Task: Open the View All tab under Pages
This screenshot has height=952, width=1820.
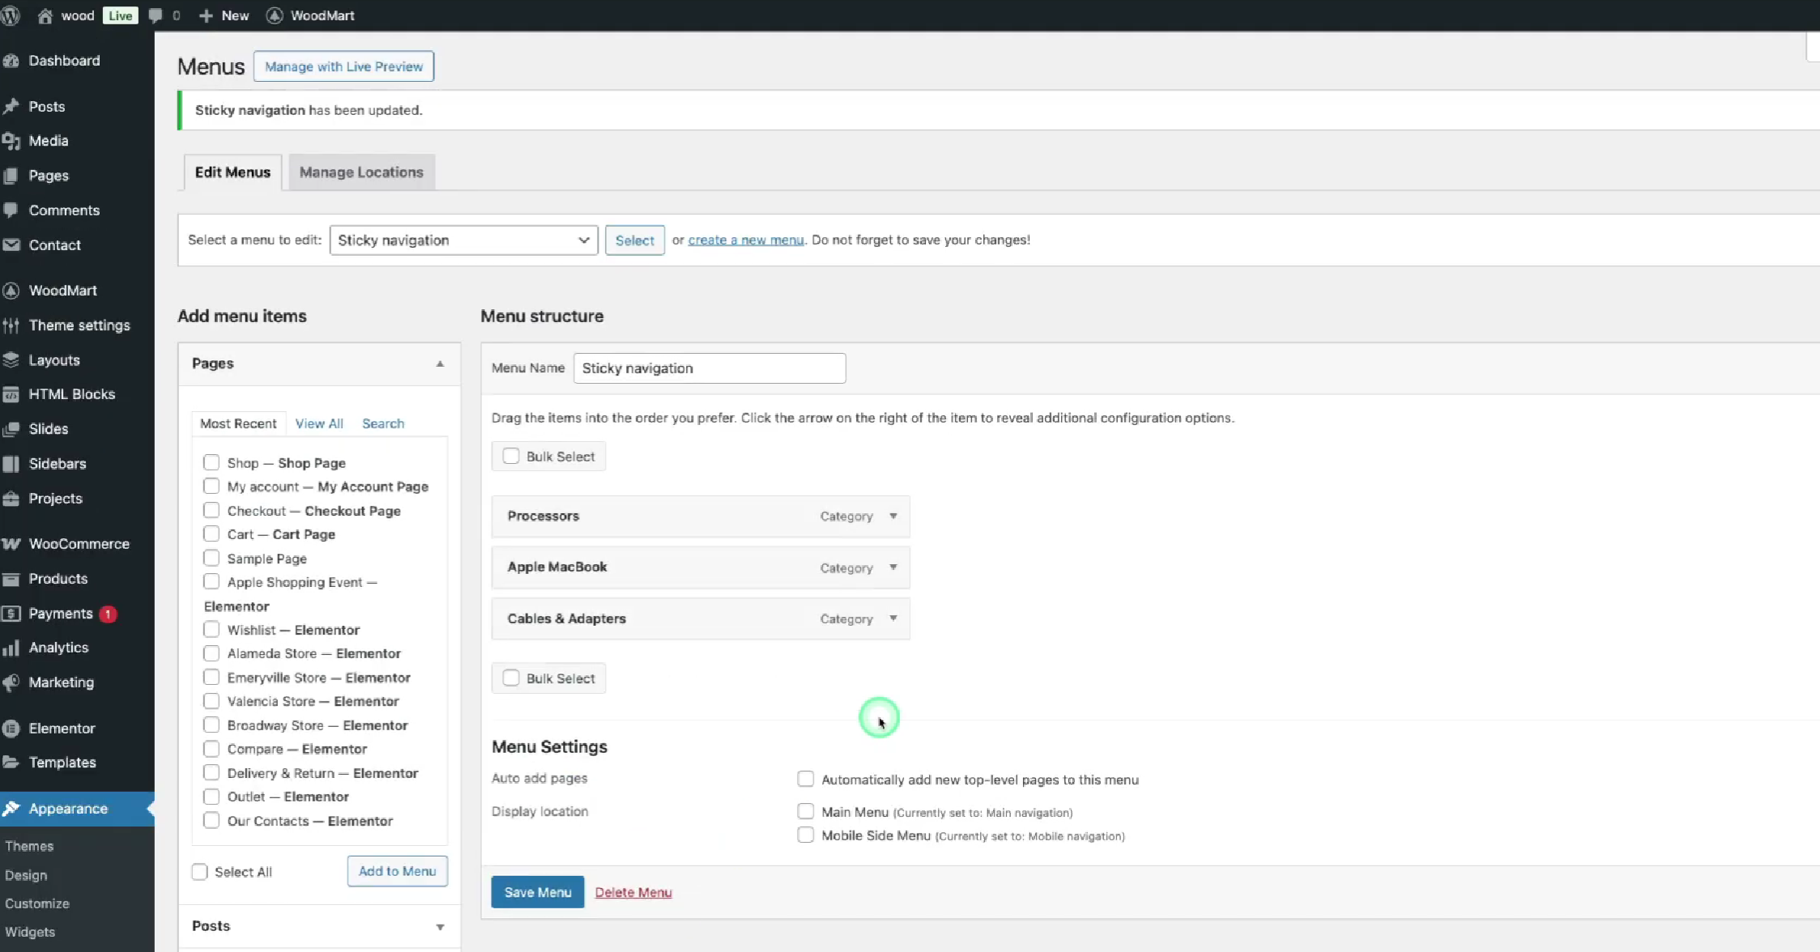Action: pos(319,423)
